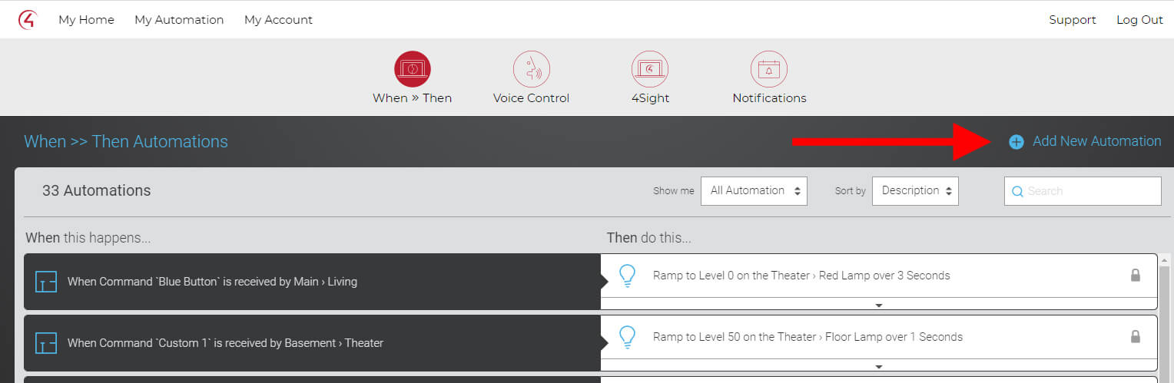Go to My Account menu

point(278,20)
